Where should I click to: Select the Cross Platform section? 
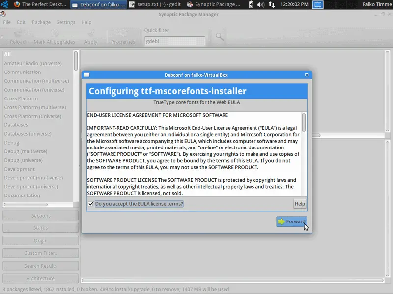point(21,98)
